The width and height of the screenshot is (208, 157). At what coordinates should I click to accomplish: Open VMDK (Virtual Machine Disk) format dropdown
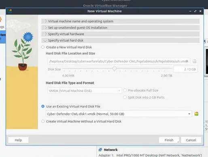(x=85, y=91)
